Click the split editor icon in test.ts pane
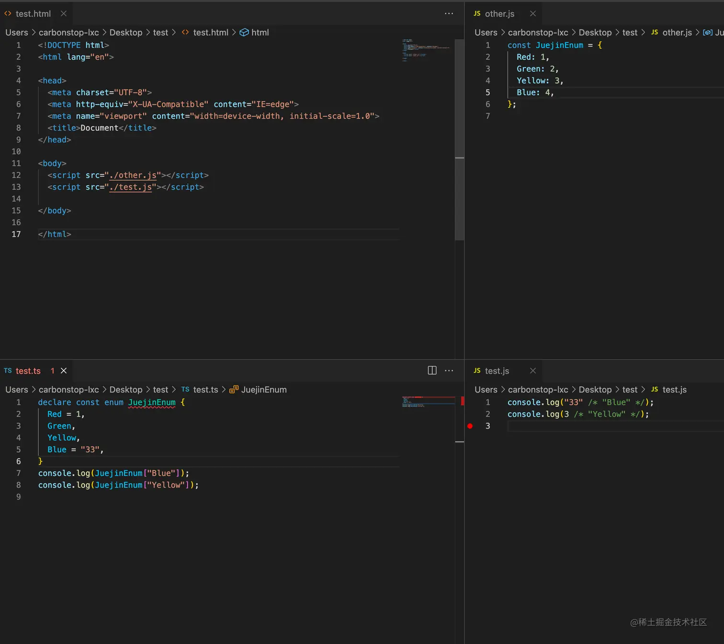Image resolution: width=724 pixels, height=644 pixels. [x=432, y=371]
